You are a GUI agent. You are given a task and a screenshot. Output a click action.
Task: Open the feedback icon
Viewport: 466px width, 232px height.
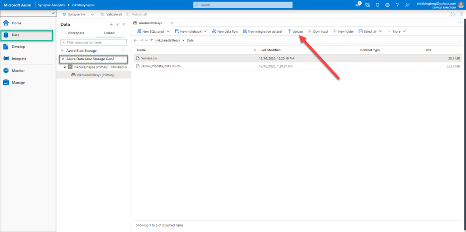click(x=407, y=5)
